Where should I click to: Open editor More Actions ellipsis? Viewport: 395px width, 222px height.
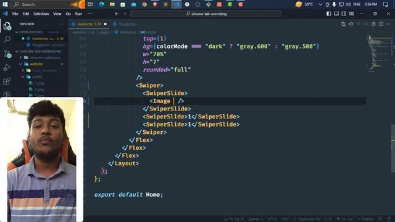388,24
